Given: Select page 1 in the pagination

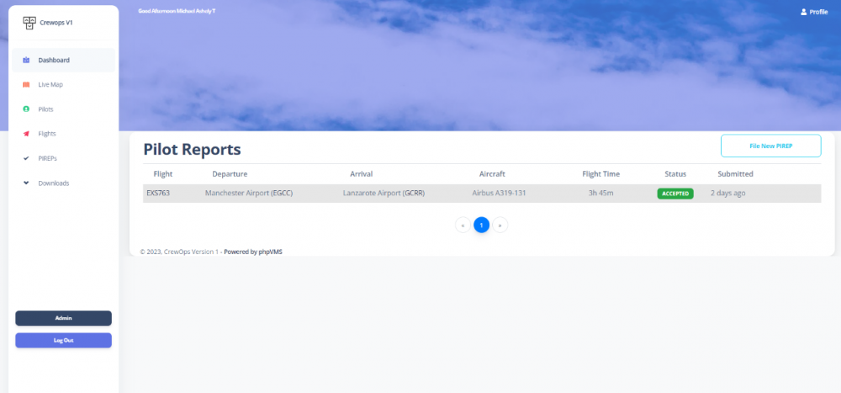Looking at the screenshot, I should [481, 225].
